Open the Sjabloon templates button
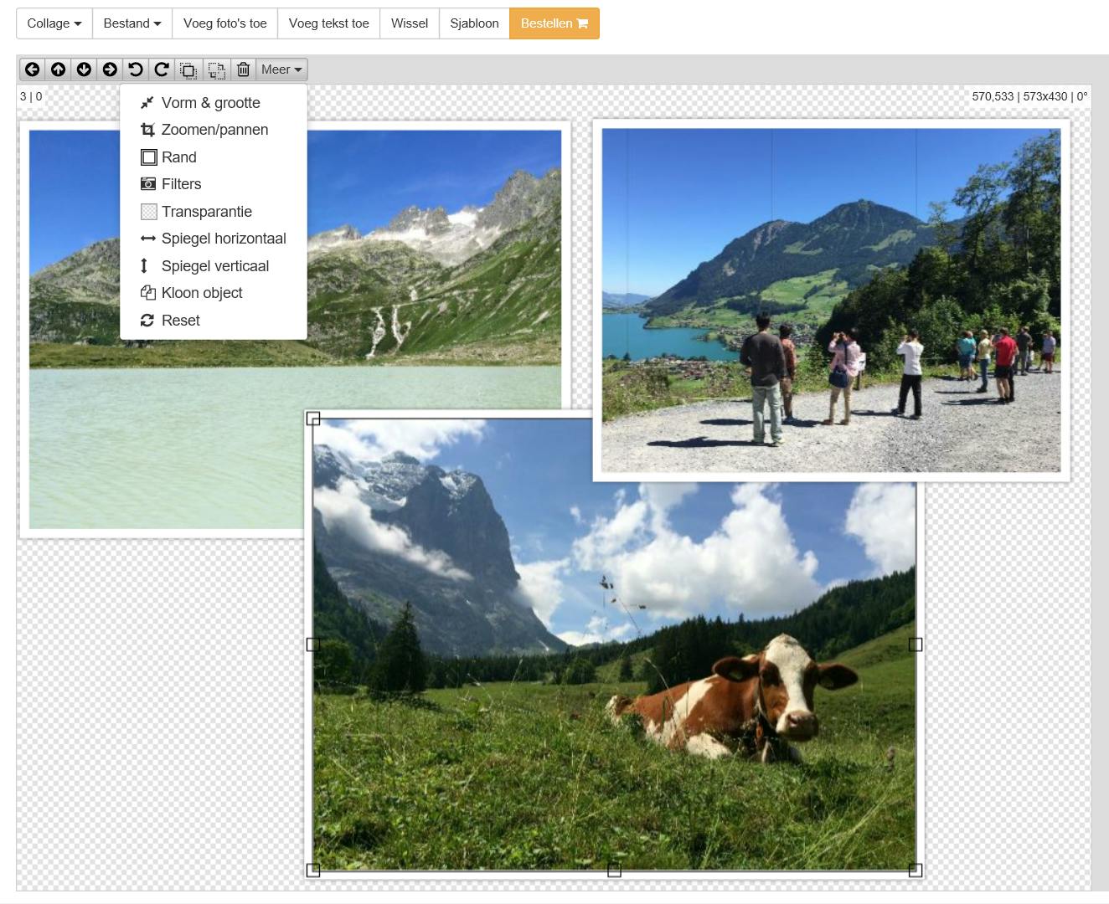Screen dimensions: 1109x904 click(474, 23)
